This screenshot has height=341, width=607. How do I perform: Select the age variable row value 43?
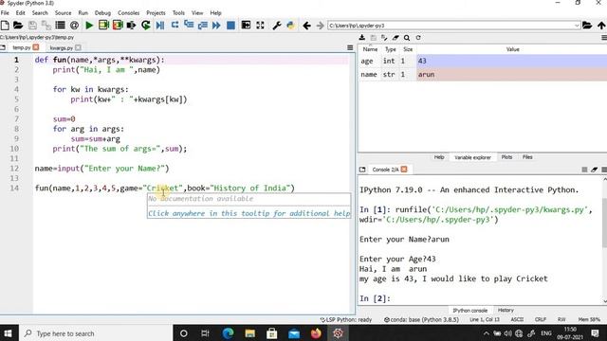(x=512, y=61)
